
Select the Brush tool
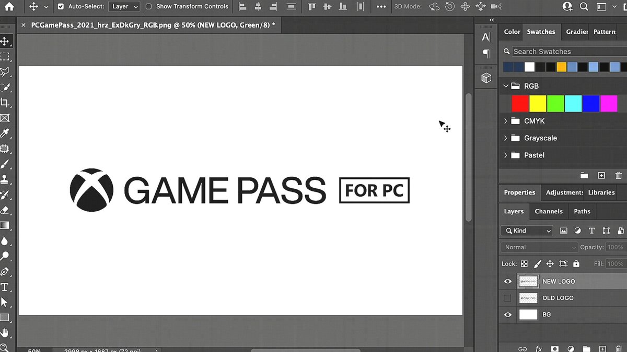[5, 164]
